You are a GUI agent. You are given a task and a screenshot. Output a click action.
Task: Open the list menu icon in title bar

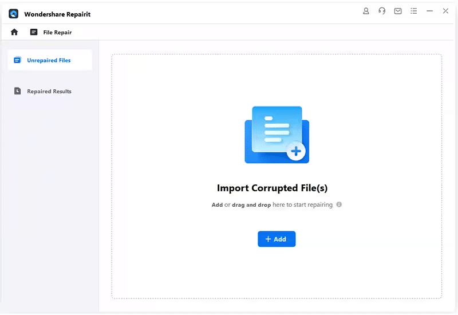point(413,11)
